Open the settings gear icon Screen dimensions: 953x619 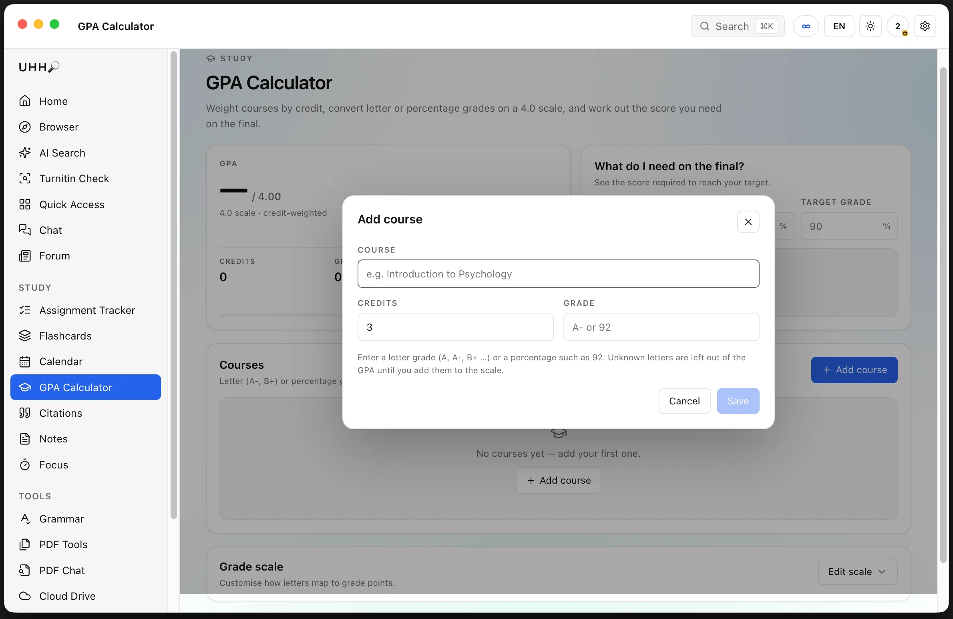coord(925,26)
